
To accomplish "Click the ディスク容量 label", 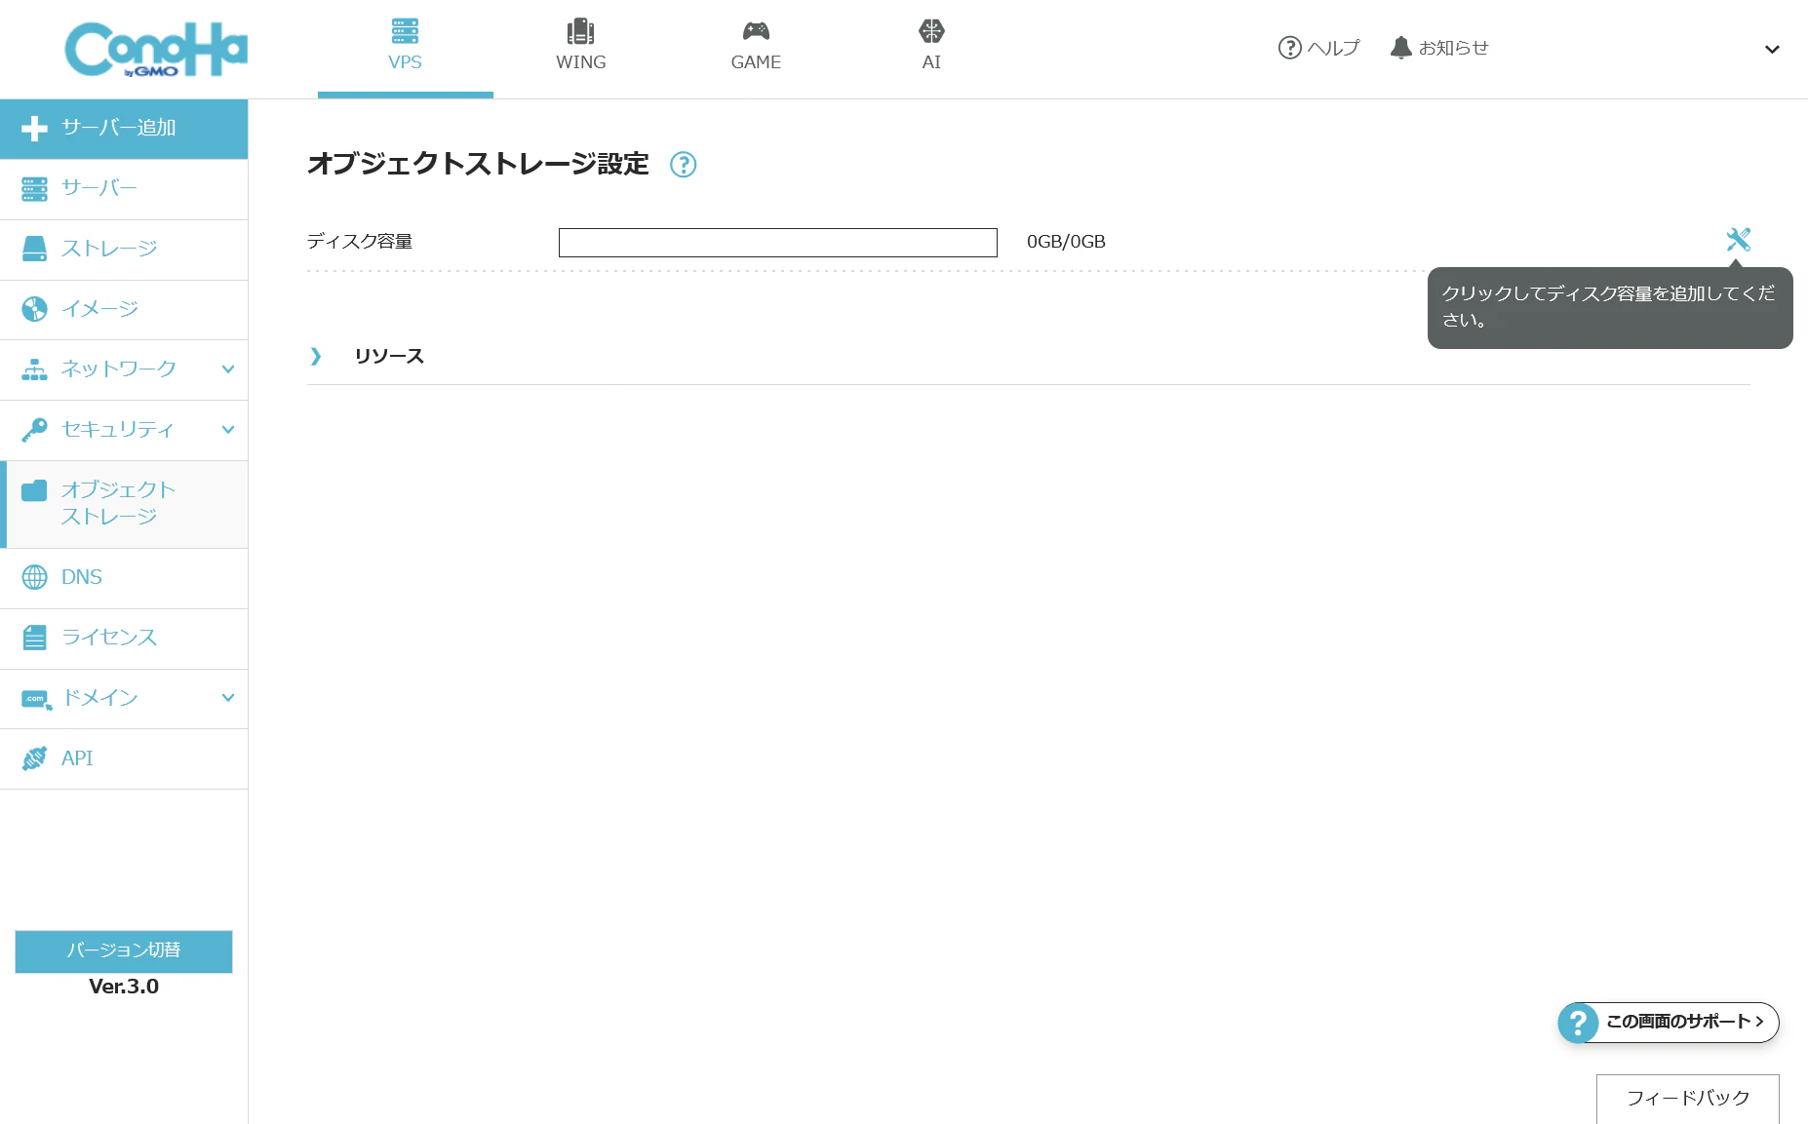I will 360,242.
